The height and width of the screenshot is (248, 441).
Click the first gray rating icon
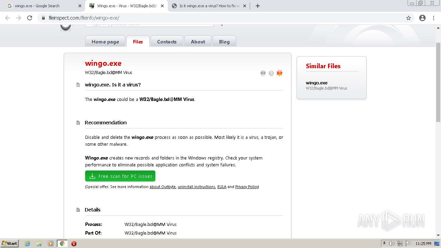click(263, 73)
